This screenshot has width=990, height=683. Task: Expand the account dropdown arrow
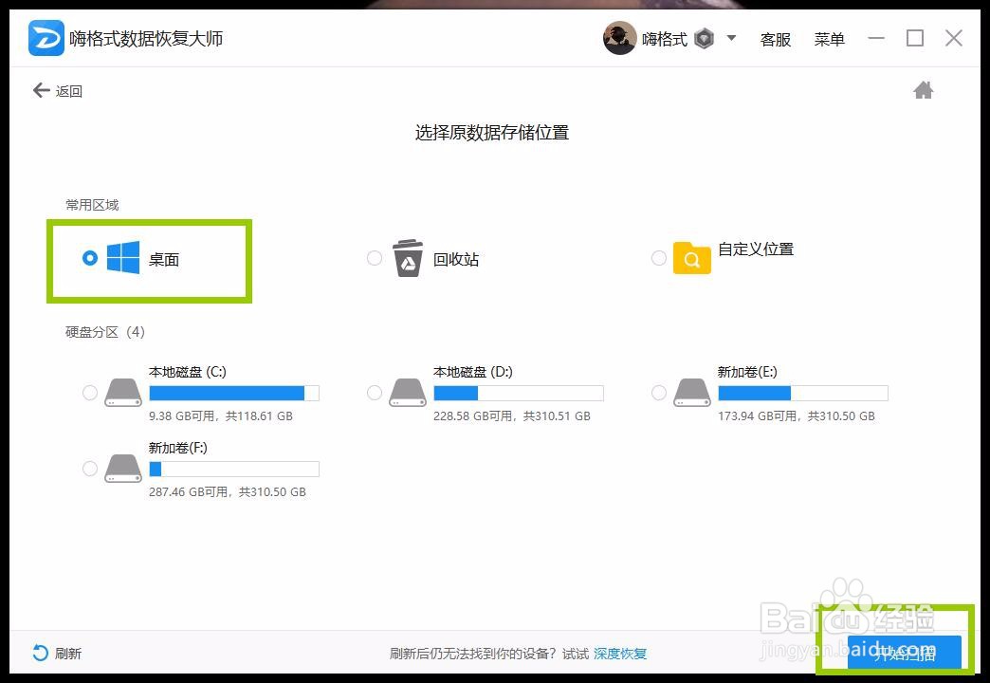[732, 38]
